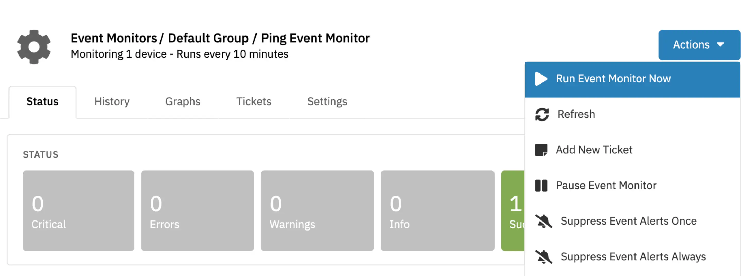The image size is (741, 276).
Task: Go to the Settings tab
Action: [x=327, y=102]
